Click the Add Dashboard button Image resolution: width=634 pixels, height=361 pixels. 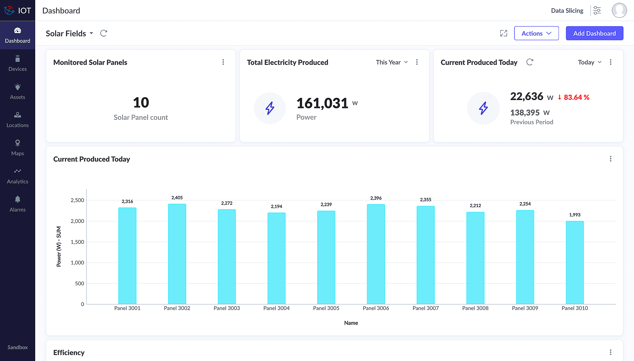point(594,33)
